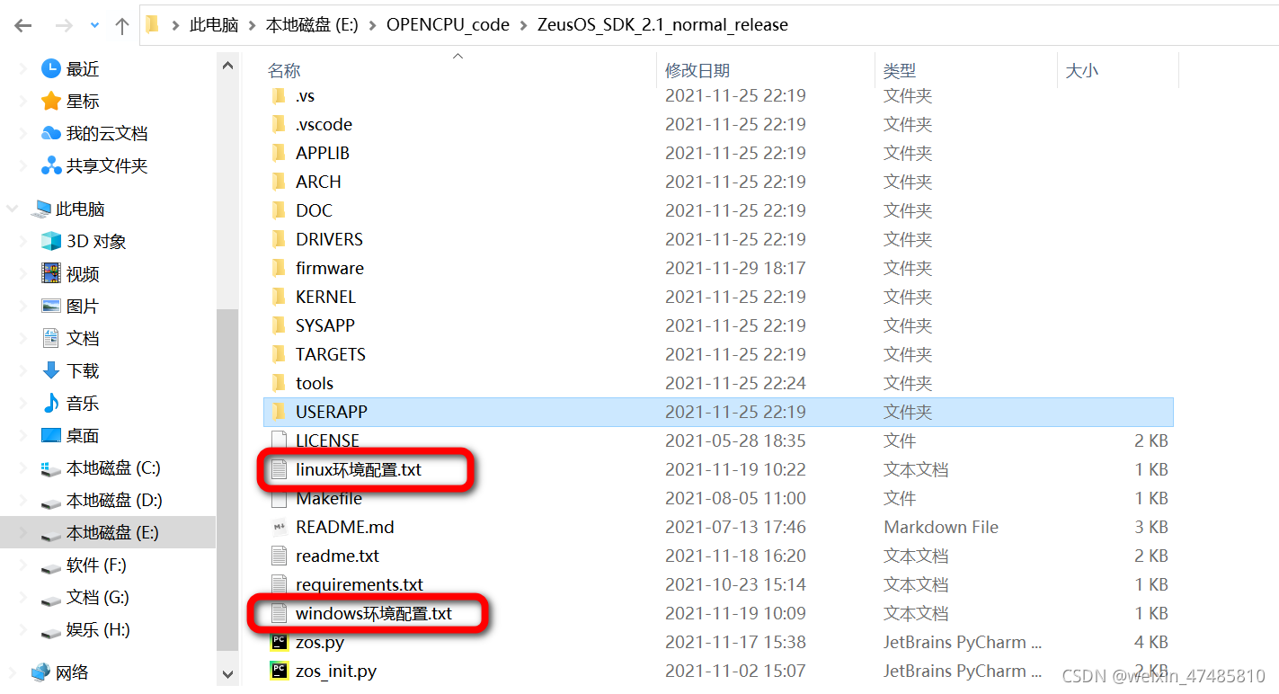The width and height of the screenshot is (1279, 694).
Task: Select requirements.txt file icon
Action: point(279,584)
